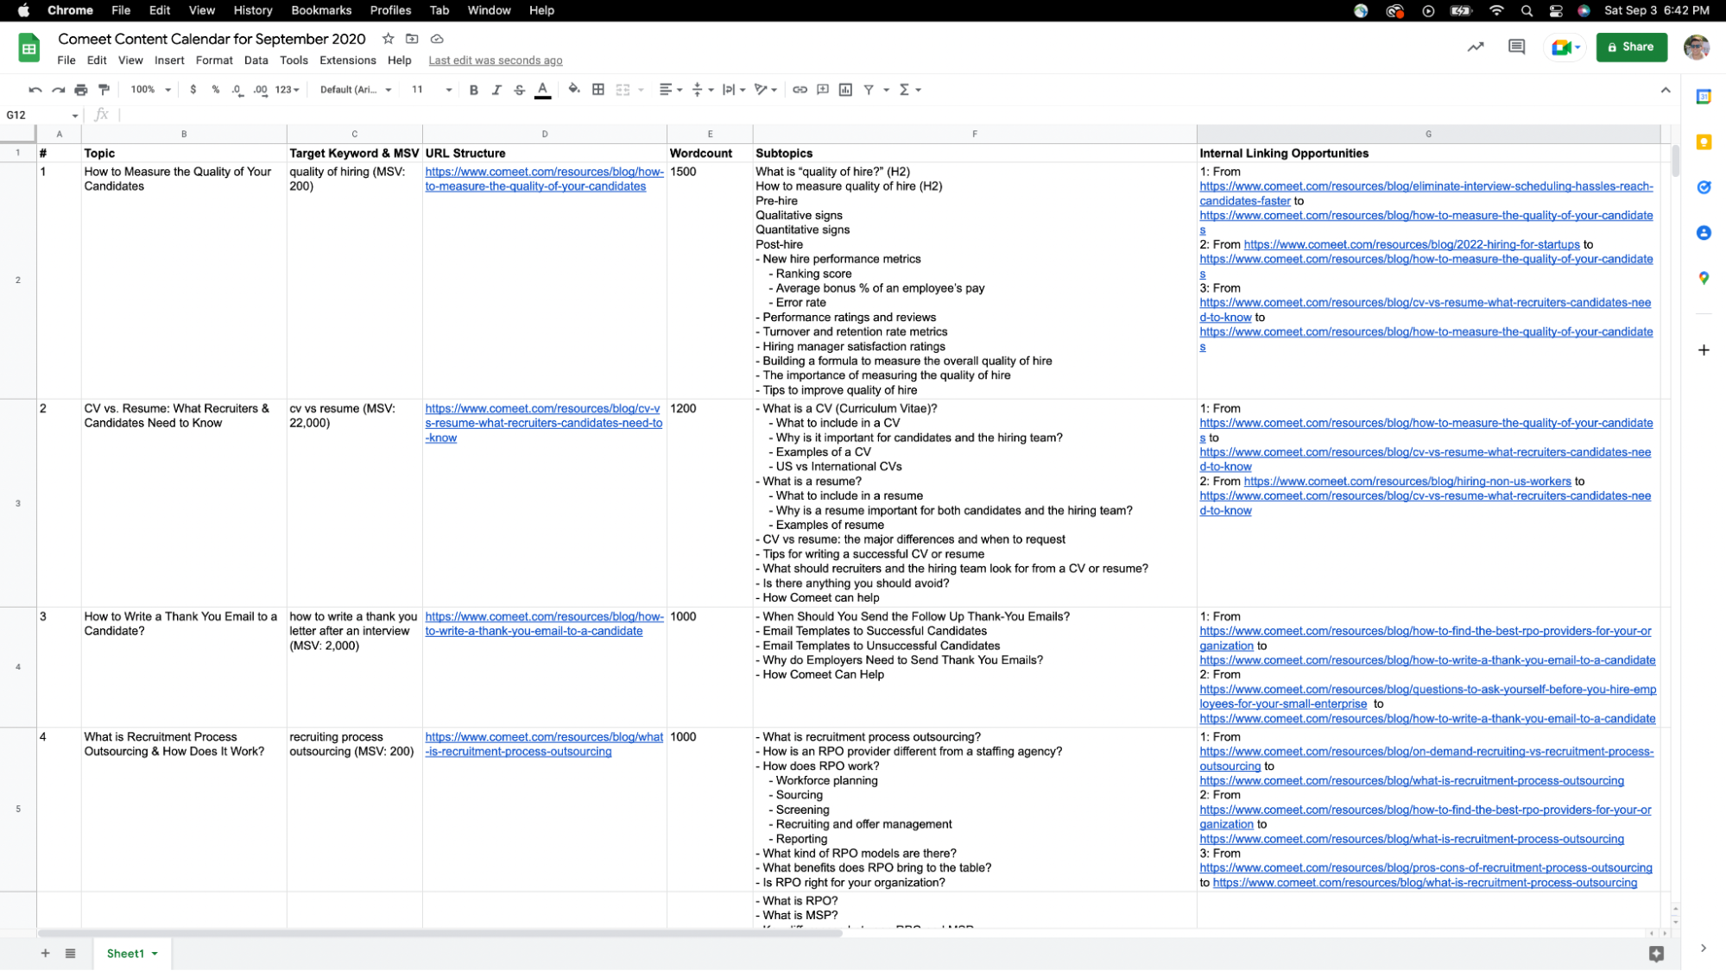Click the Explore button at bottom right
The height and width of the screenshot is (971, 1726).
point(1656,953)
